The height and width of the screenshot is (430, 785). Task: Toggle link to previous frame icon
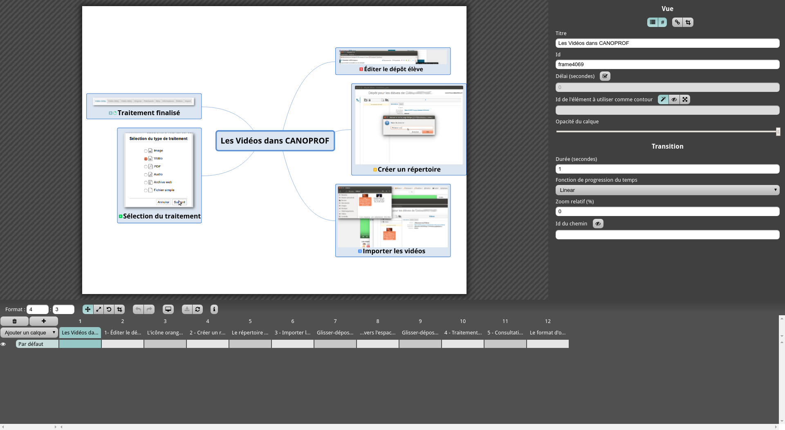pyautogui.click(x=677, y=22)
